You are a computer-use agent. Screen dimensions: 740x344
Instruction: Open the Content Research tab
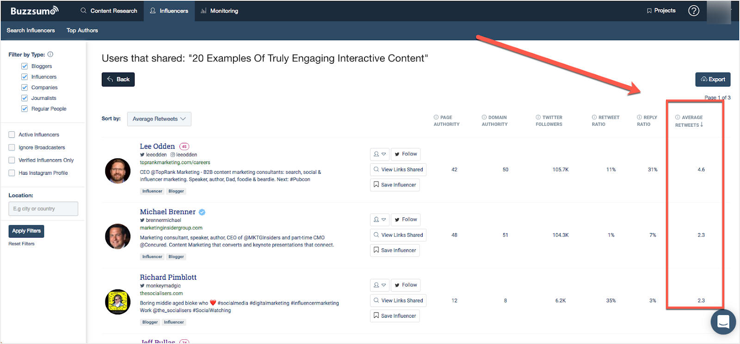[109, 11]
